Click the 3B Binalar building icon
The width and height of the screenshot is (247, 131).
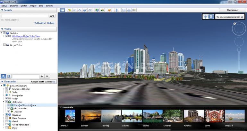(10, 102)
